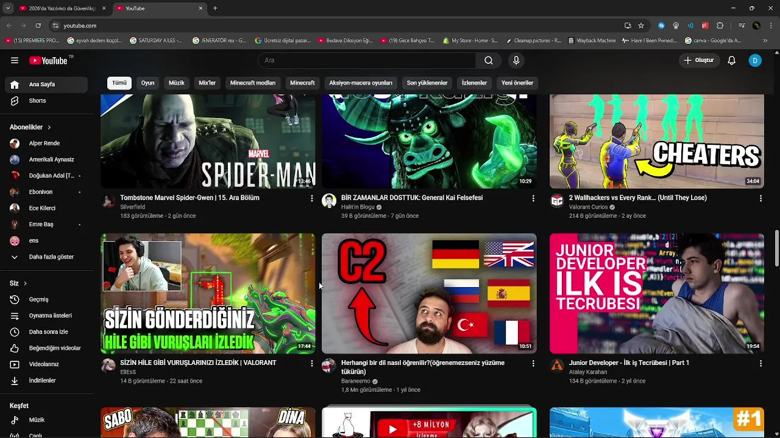Click Atalay Karahan channel avatar
This screenshot has height=438, width=780.
pyautogui.click(x=557, y=365)
